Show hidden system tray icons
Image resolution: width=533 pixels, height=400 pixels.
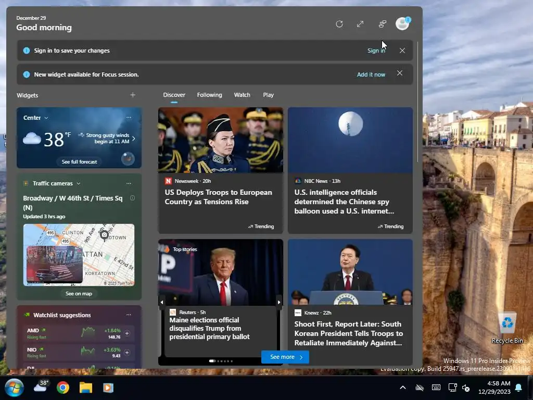[x=403, y=387]
